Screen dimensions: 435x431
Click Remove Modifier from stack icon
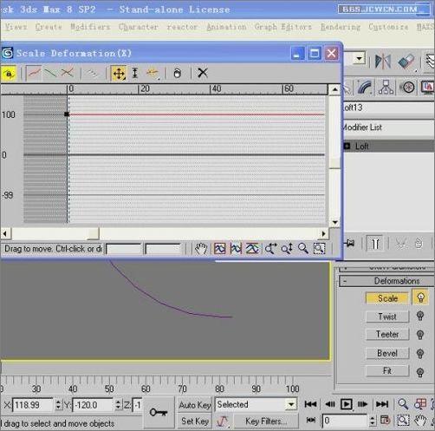(419, 244)
